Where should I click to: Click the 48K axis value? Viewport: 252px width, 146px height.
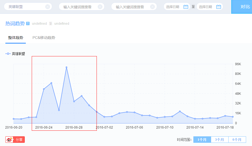[238, 94]
